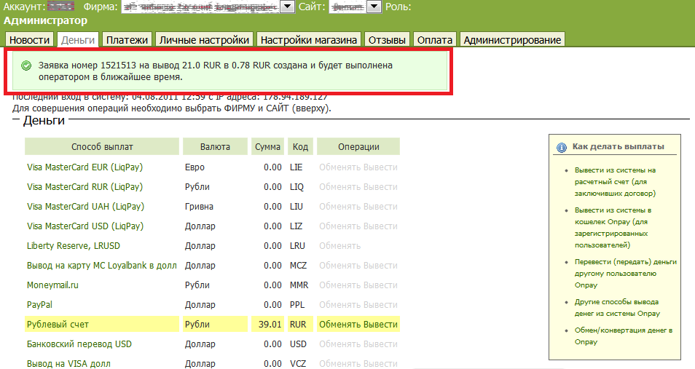Open the Платежи tab
695x369 pixels.
127,40
